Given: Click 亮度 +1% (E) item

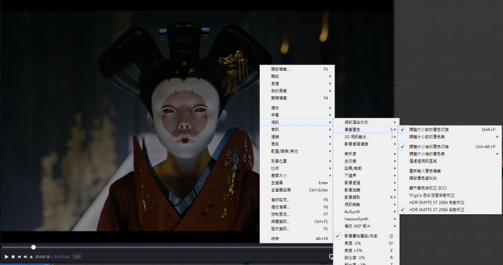Looking at the screenshot, I should tap(365, 250).
